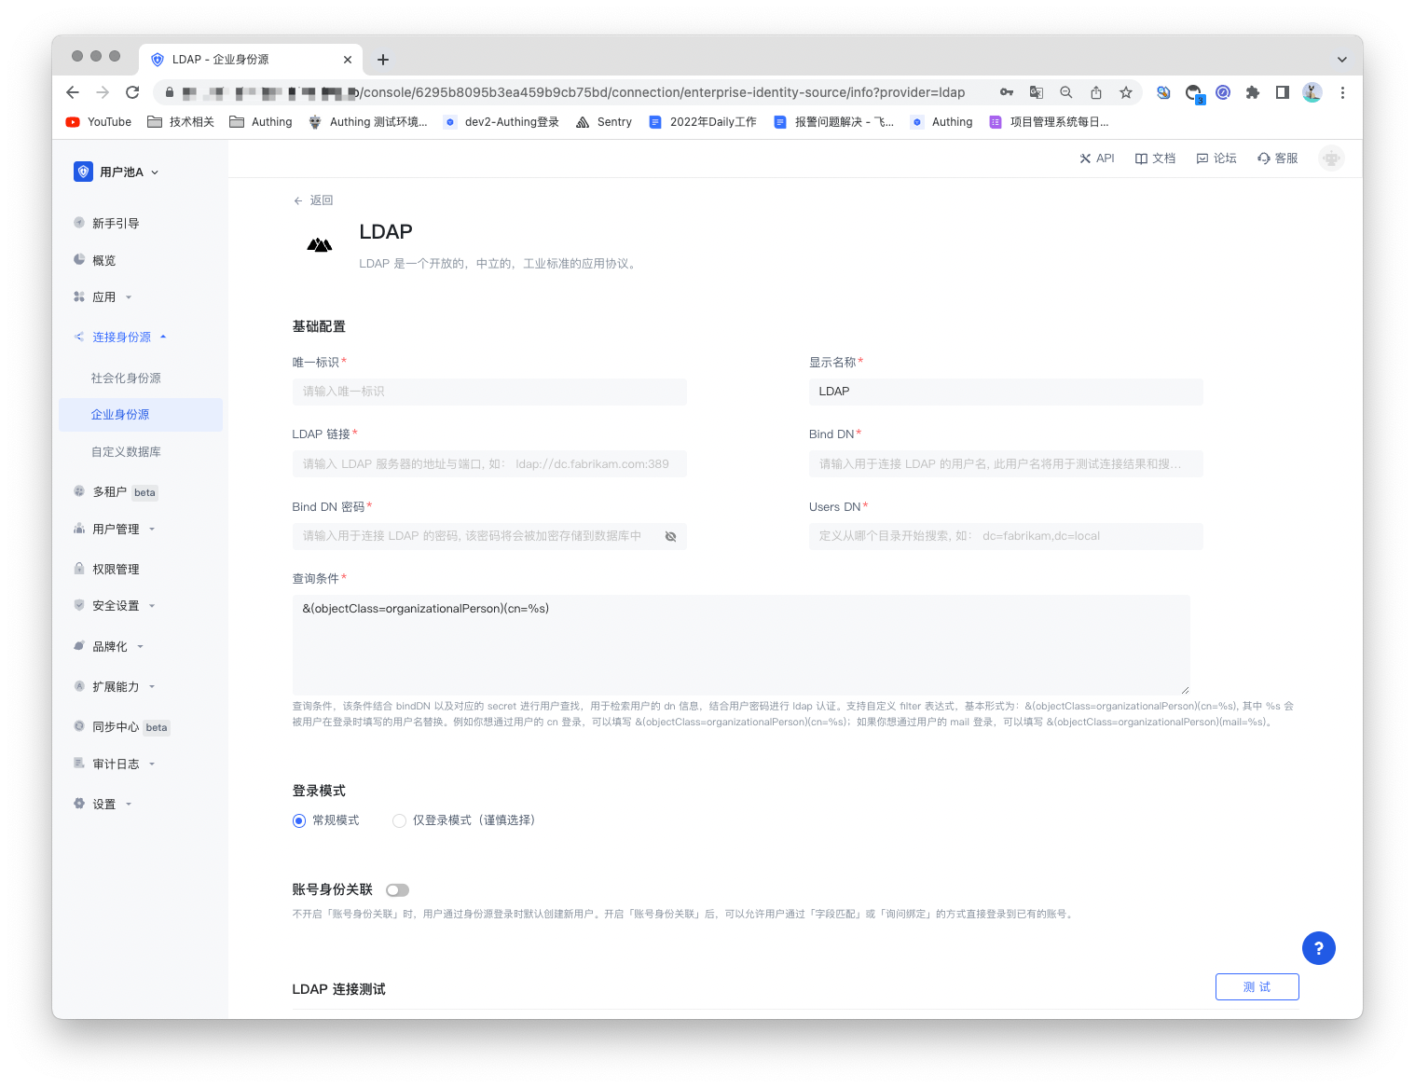Expand the 用户管理 sidebar menu
The width and height of the screenshot is (1415, 1088).
tap(116, 529)
